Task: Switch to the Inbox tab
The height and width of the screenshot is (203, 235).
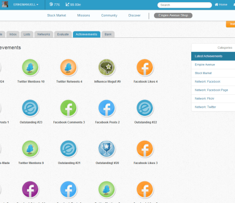Action: [x=13, y=34]
